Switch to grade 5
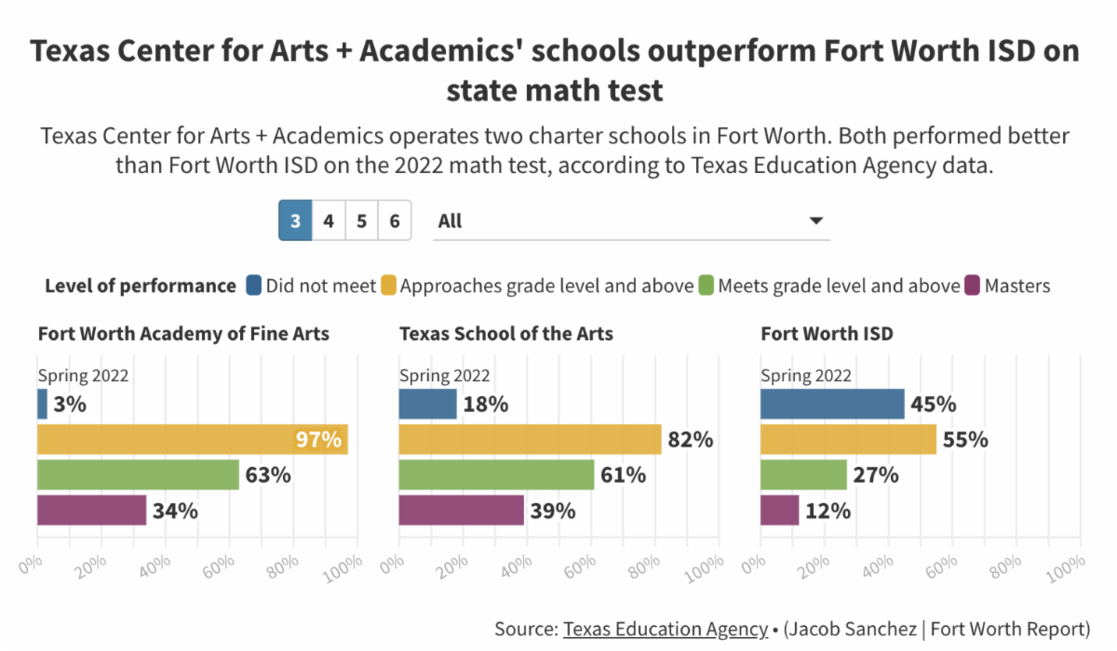Screen dimensions: 1117x651 361,221
